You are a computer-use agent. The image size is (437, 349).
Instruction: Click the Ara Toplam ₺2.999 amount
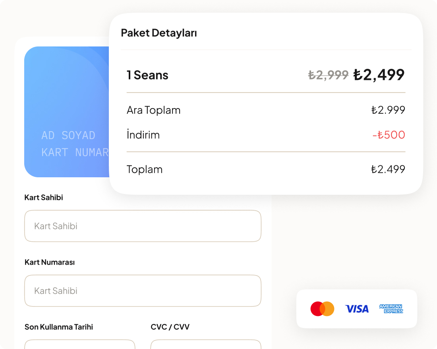click(388, 110)
